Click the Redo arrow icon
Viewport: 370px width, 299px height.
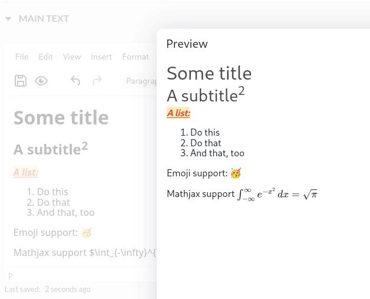(x=97, y=81)
